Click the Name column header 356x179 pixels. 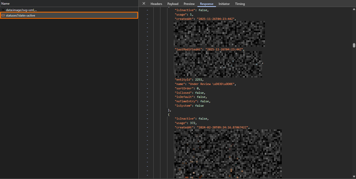(5, 4)
